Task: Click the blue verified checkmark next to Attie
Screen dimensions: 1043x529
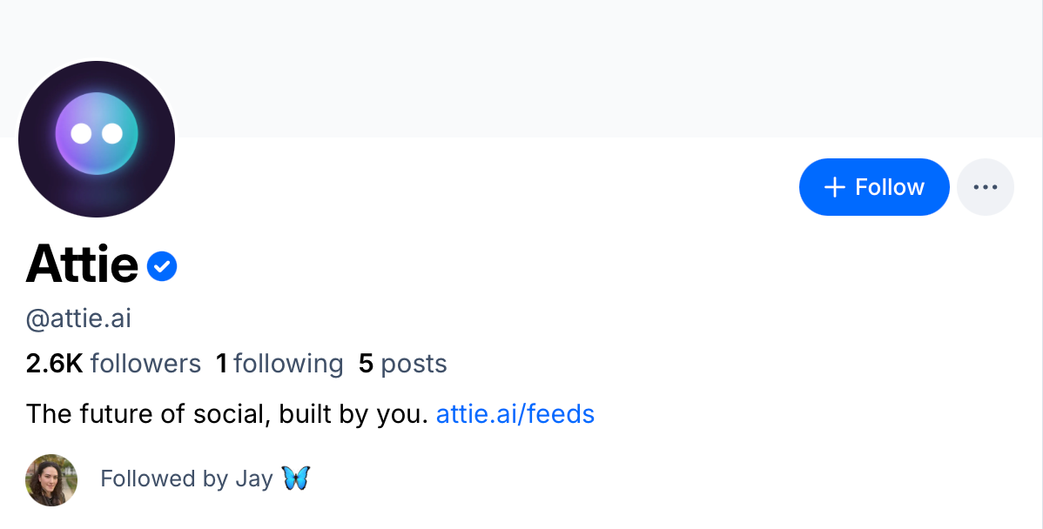Action: coord(162,265)
